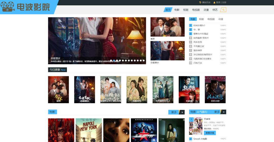The width and height of the screenshot is (274, 142).
Task: Go to 综艺 in navigation bar
Action: [x=215, y=10]
